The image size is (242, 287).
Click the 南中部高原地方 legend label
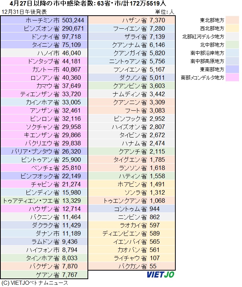point(207,61)
